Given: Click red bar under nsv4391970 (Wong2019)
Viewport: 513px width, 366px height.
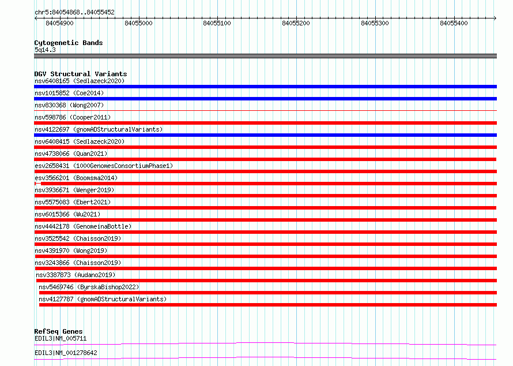Looking at the screenshot, I should (265, 256).
